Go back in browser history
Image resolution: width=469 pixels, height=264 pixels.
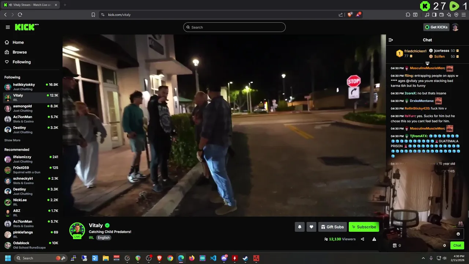point(5,15)
